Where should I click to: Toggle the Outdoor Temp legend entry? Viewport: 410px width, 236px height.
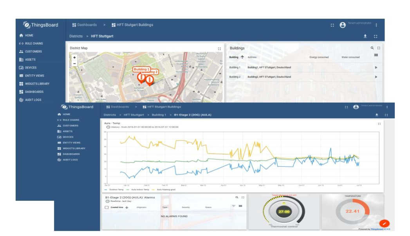coord(114,190)
